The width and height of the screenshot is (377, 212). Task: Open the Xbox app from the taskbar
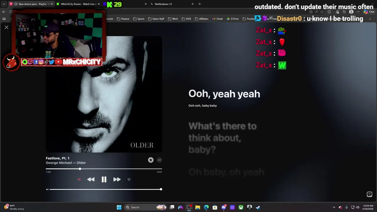click(241, 207)
